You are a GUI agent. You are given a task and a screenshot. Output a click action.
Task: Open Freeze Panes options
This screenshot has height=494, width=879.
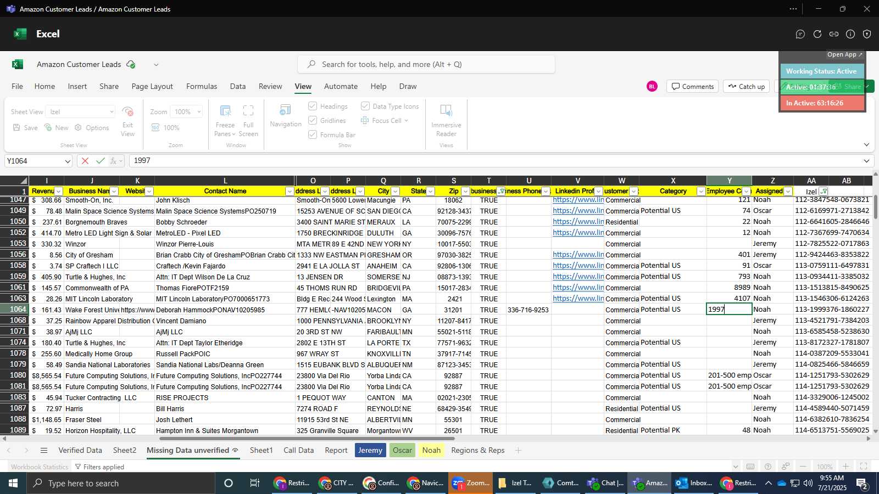pos(225,121)
